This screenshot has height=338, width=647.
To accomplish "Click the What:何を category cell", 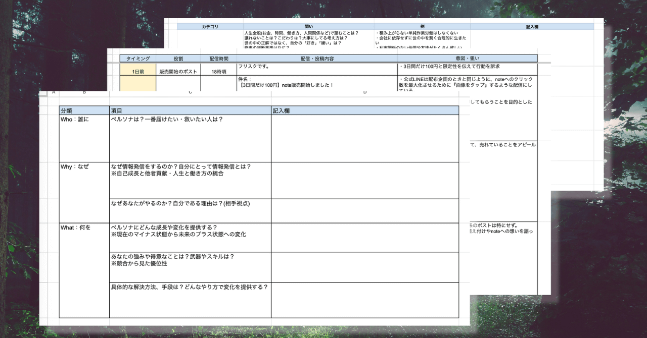I will coord(84,270).
